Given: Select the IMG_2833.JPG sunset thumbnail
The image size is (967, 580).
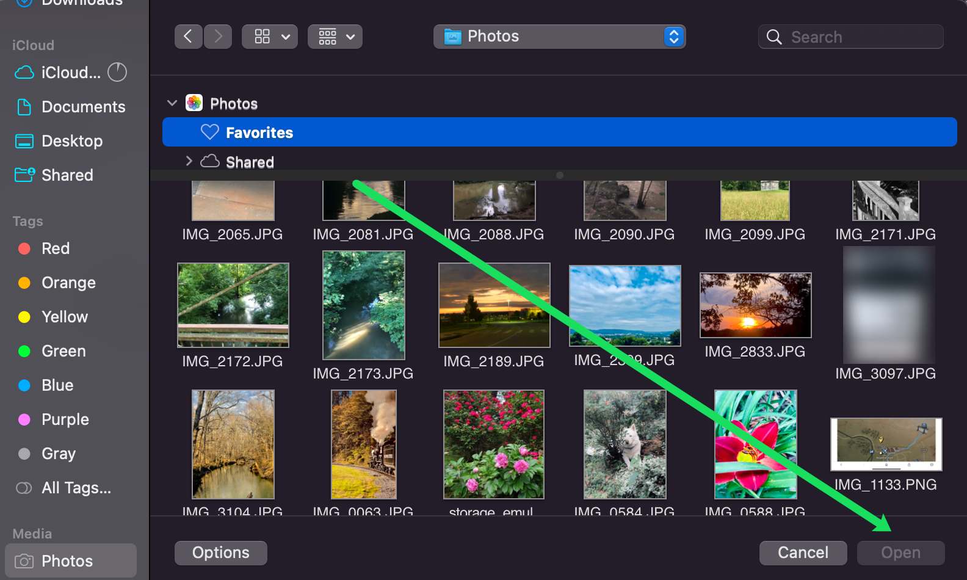Looking at the screenshot, I should pos(755,305).
